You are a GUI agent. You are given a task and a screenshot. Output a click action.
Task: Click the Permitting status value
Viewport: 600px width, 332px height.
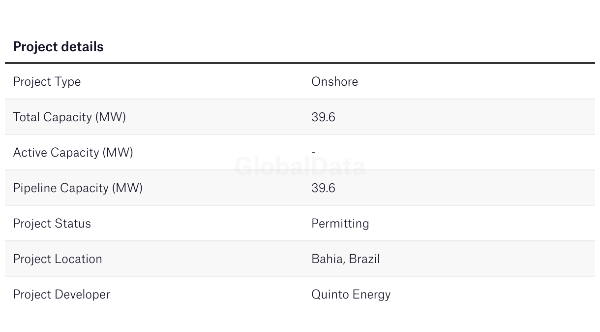(x=340, y=224)
